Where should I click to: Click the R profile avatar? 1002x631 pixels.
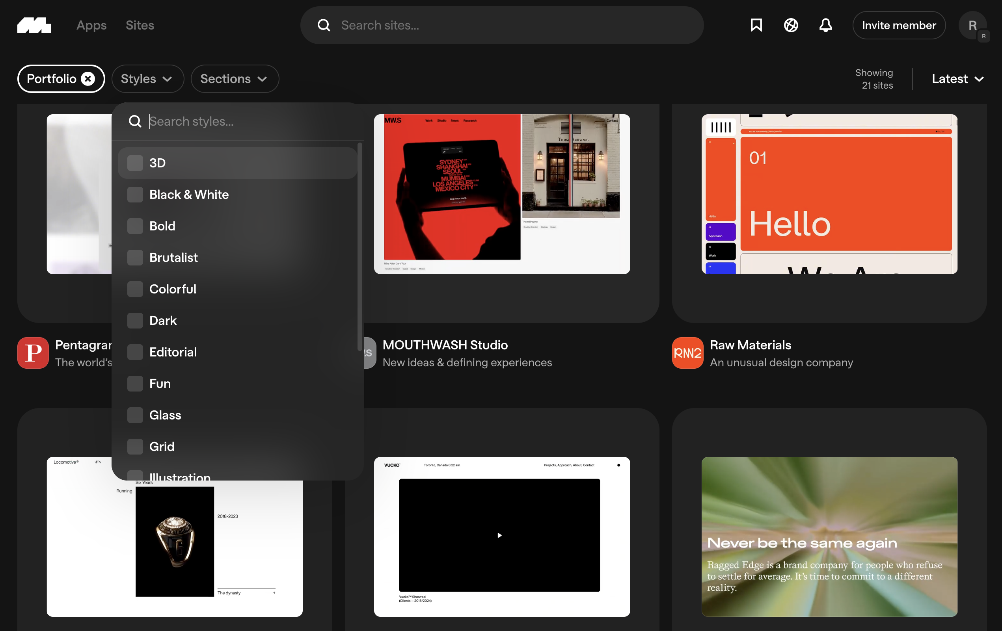972,25
